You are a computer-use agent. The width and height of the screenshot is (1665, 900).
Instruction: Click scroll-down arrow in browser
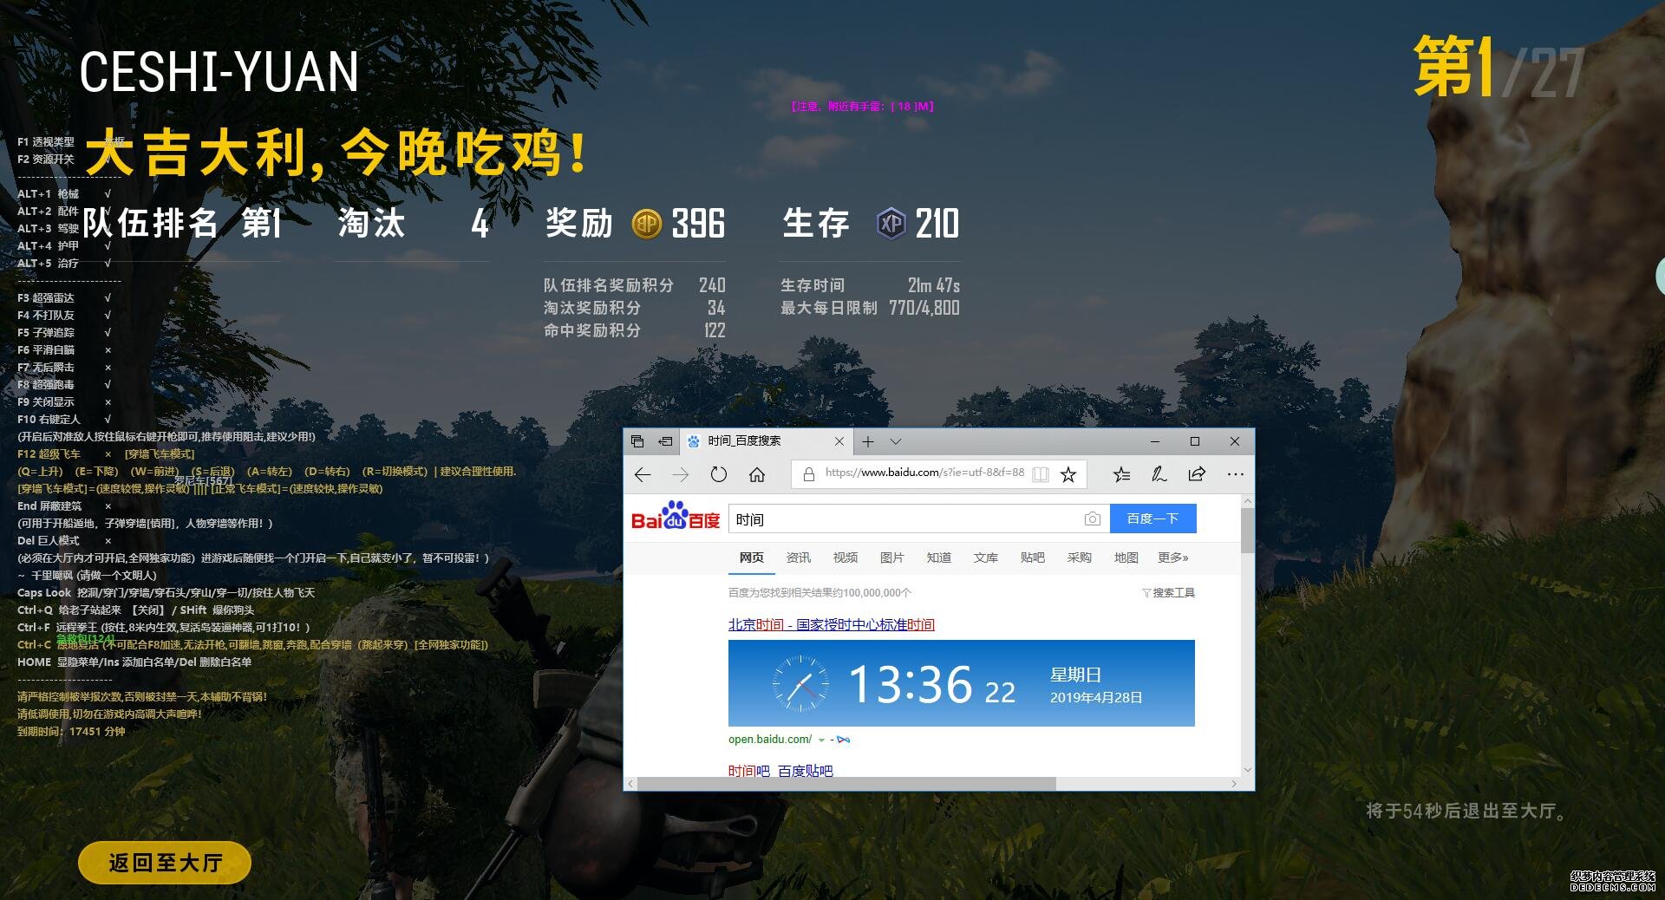point(1248,769)
